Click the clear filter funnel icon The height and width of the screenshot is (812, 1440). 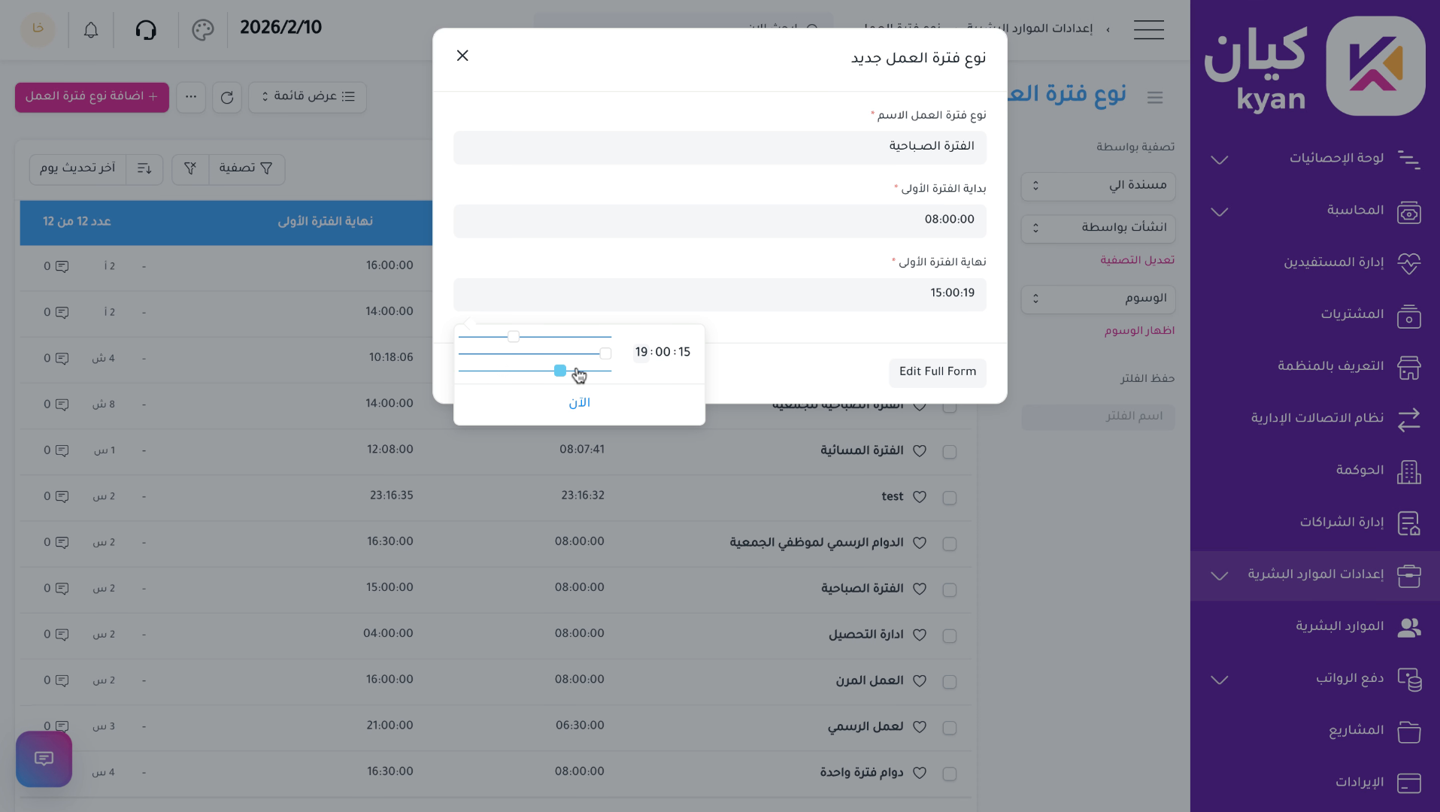click(190, 168)
